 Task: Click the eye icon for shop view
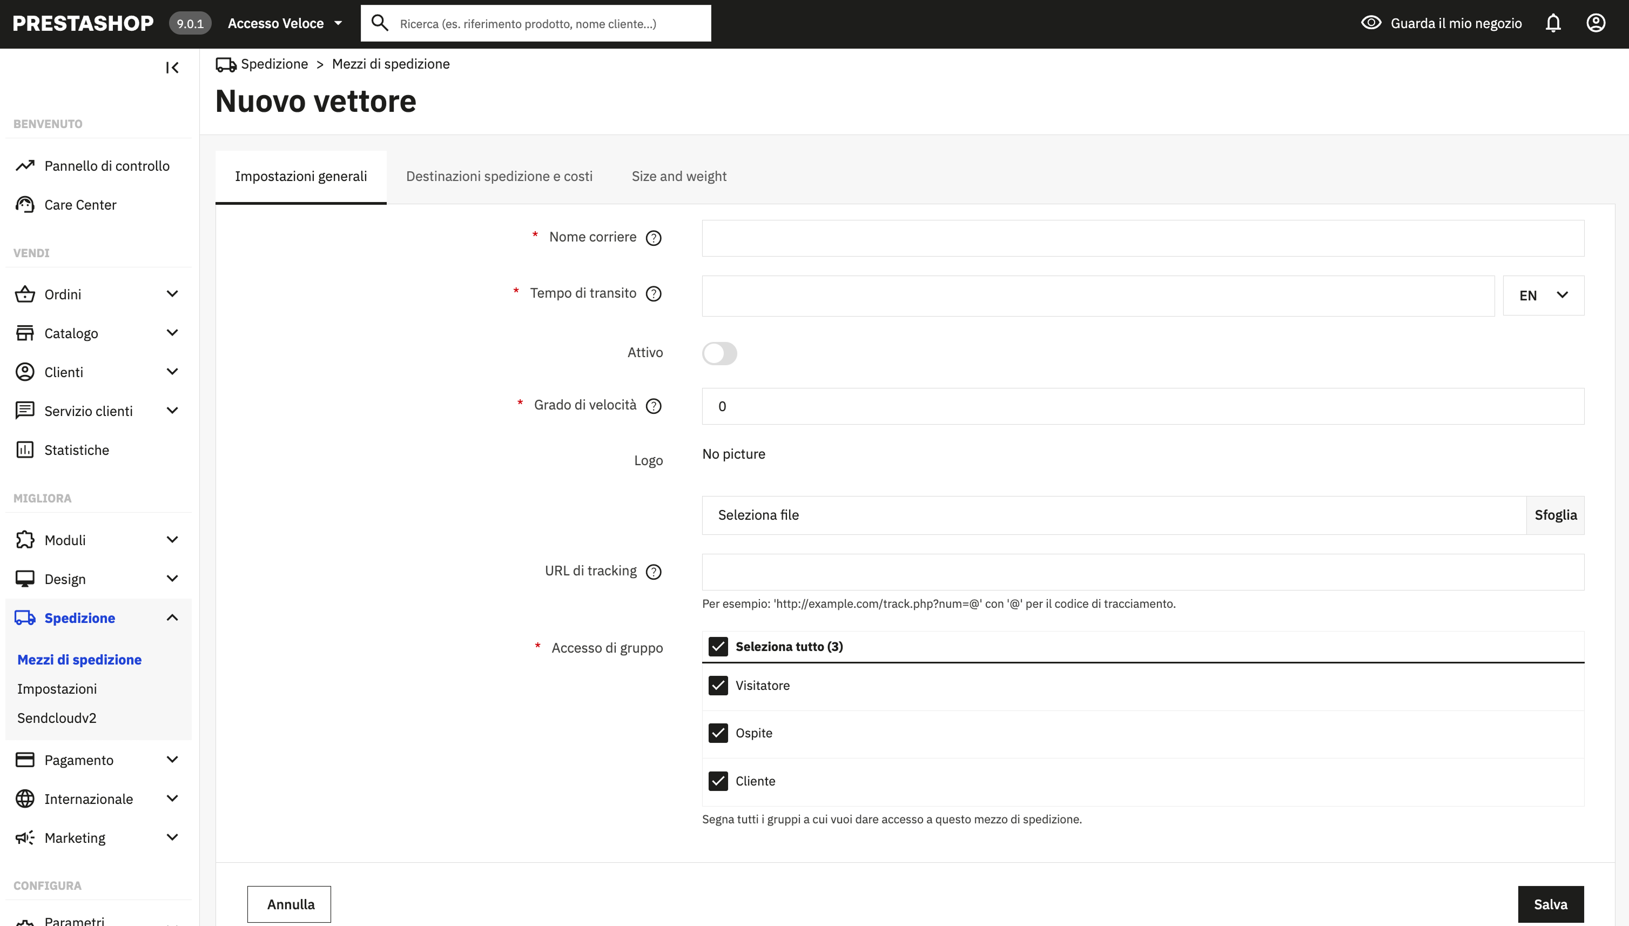click(1371, 23)
